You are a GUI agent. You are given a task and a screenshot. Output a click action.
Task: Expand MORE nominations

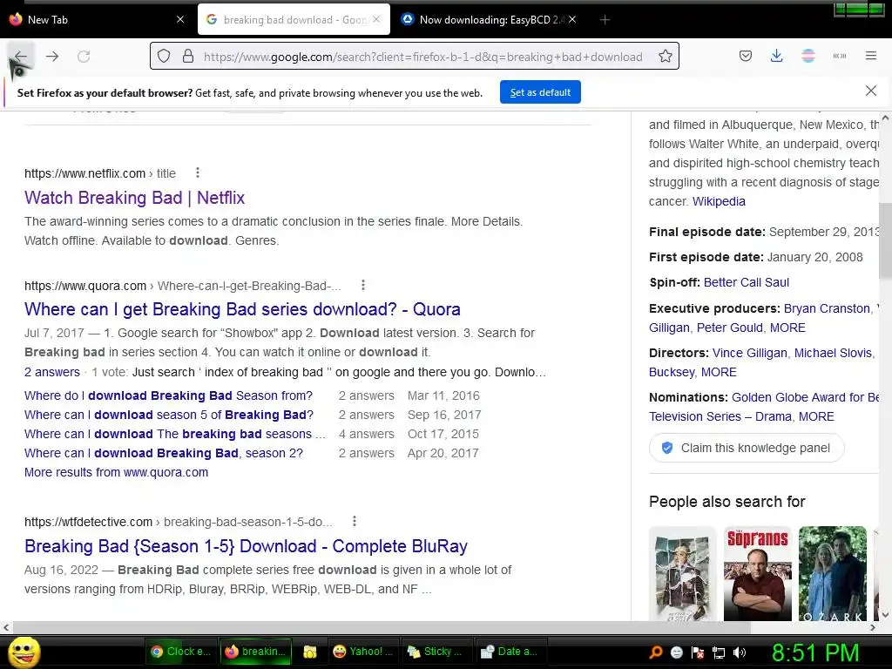coord(816,416)
